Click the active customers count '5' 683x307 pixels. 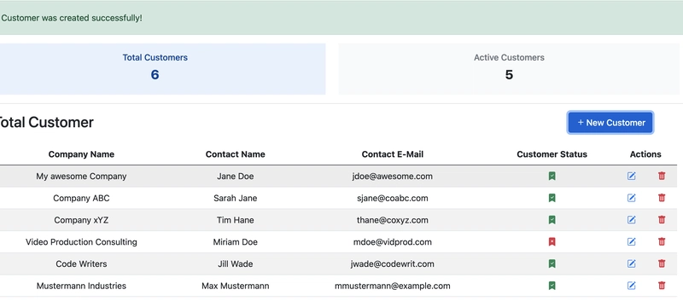tap(509, 75)
